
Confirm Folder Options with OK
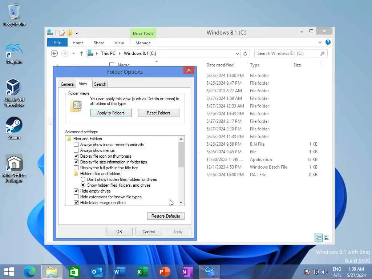tap(119, 232)
